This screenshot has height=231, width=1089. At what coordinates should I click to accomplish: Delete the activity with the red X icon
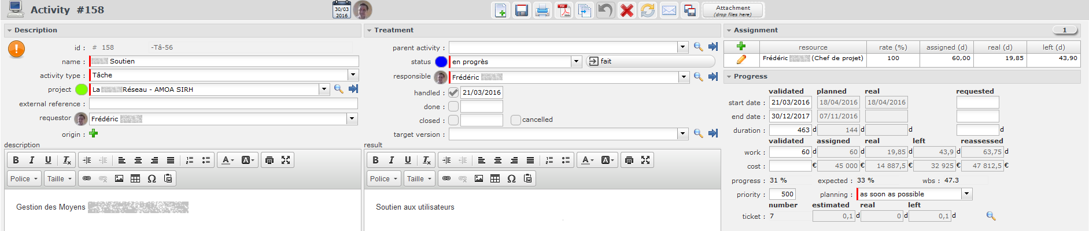[627, 10]
